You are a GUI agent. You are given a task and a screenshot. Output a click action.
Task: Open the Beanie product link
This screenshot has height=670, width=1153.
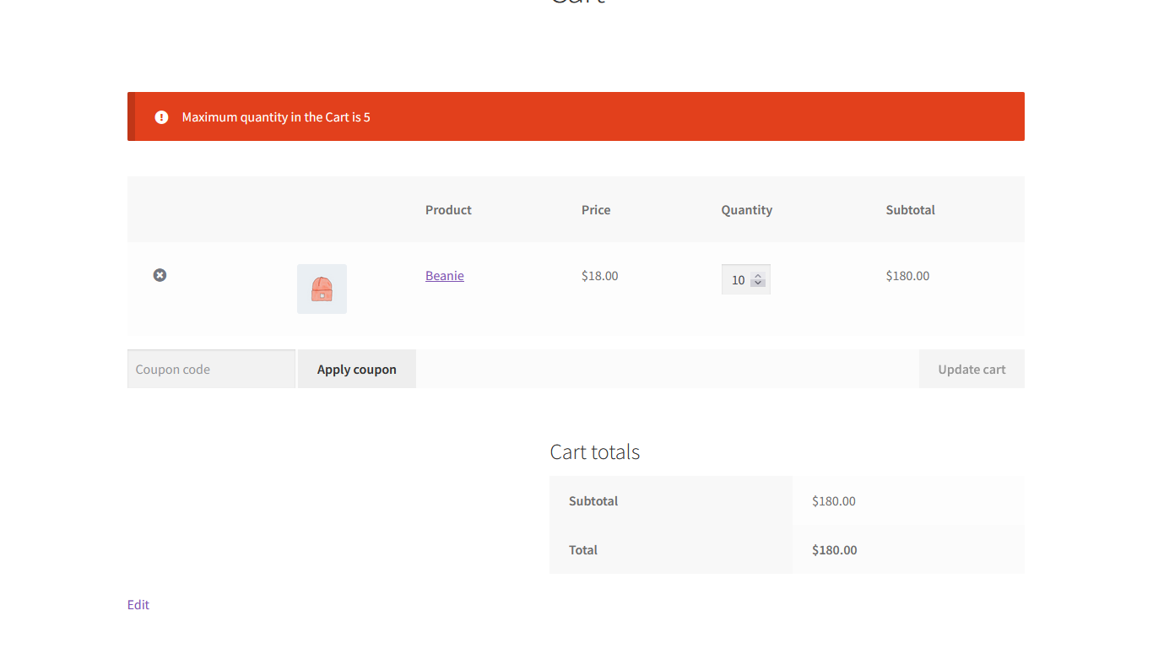(444, 276)
